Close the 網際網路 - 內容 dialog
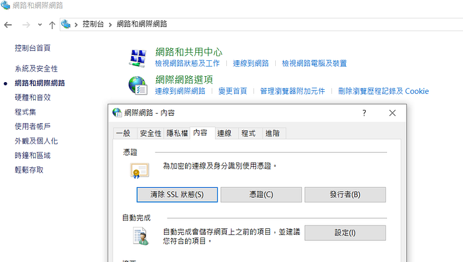This screenshot has height=262, width=463. coord(392,113)
